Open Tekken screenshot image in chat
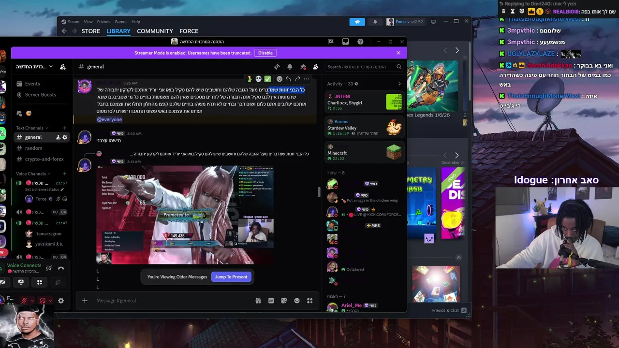 click(185, 215)
